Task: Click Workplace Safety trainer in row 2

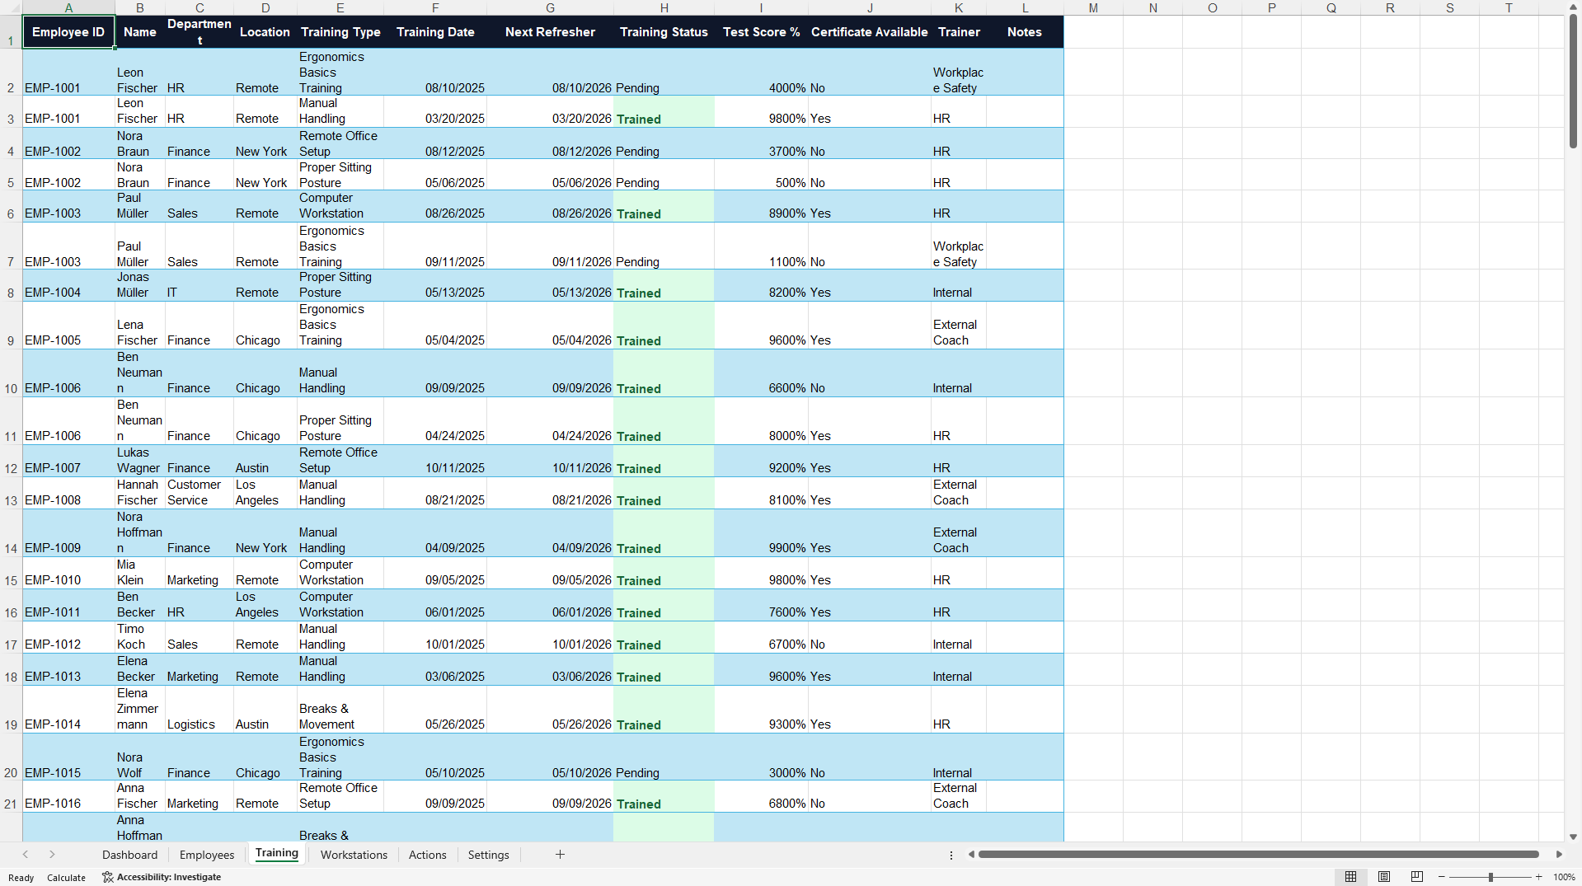Action: pos(959,73)
